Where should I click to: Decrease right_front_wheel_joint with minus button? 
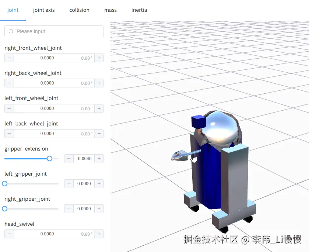pos(9,58)
